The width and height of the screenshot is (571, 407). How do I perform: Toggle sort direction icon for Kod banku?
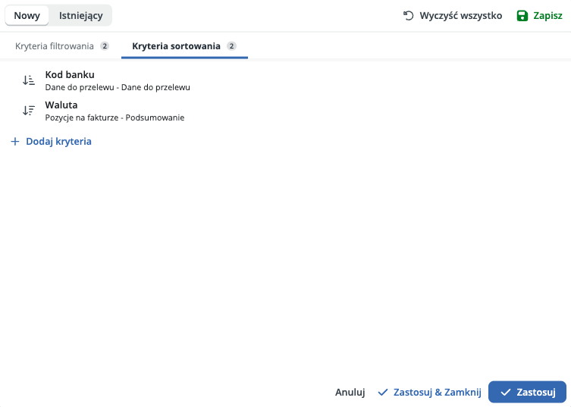click(29, 80)
